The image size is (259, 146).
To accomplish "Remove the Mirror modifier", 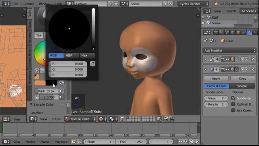I will 253,59.
